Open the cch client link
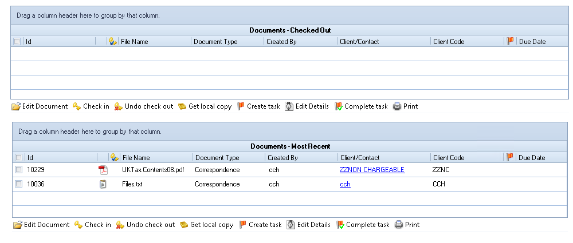 tap(345, 184)
